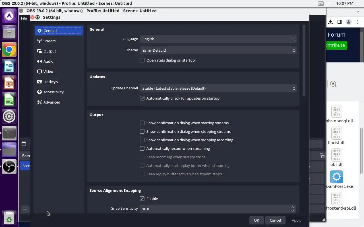Open the dark folder icon in the dock

(9, 150)
